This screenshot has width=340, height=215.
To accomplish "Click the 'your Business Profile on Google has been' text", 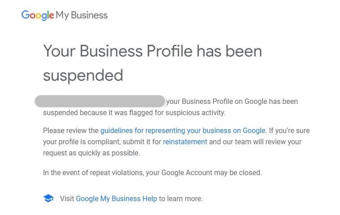I will click(232, 102).
